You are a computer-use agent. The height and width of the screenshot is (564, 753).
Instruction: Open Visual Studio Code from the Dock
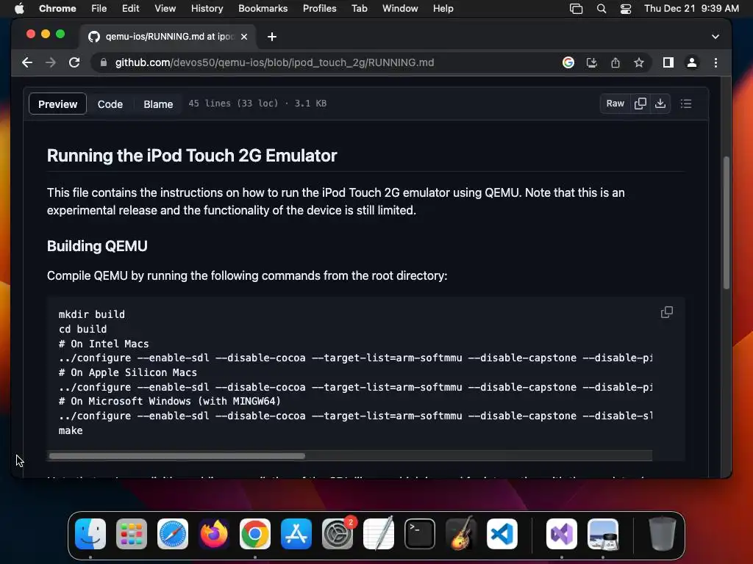point(502,534)
